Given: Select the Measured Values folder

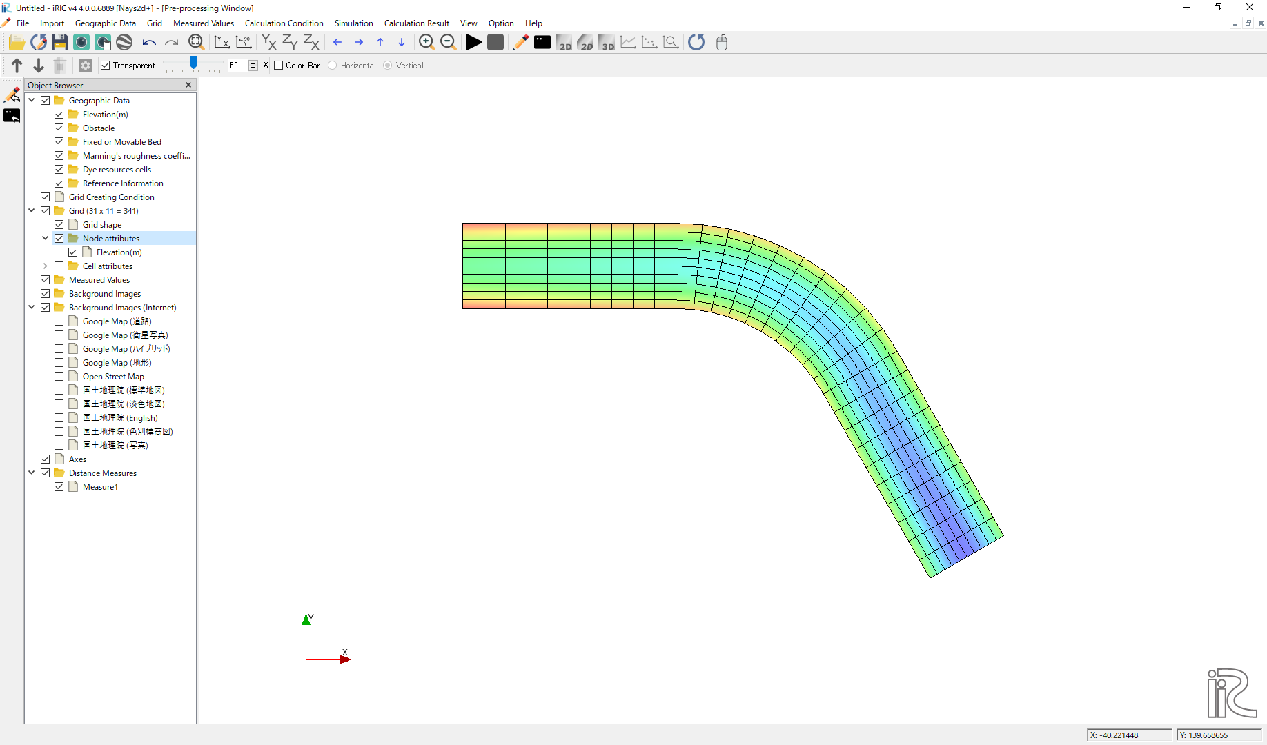Looking at the screenshot, I should tap(99, 280).
